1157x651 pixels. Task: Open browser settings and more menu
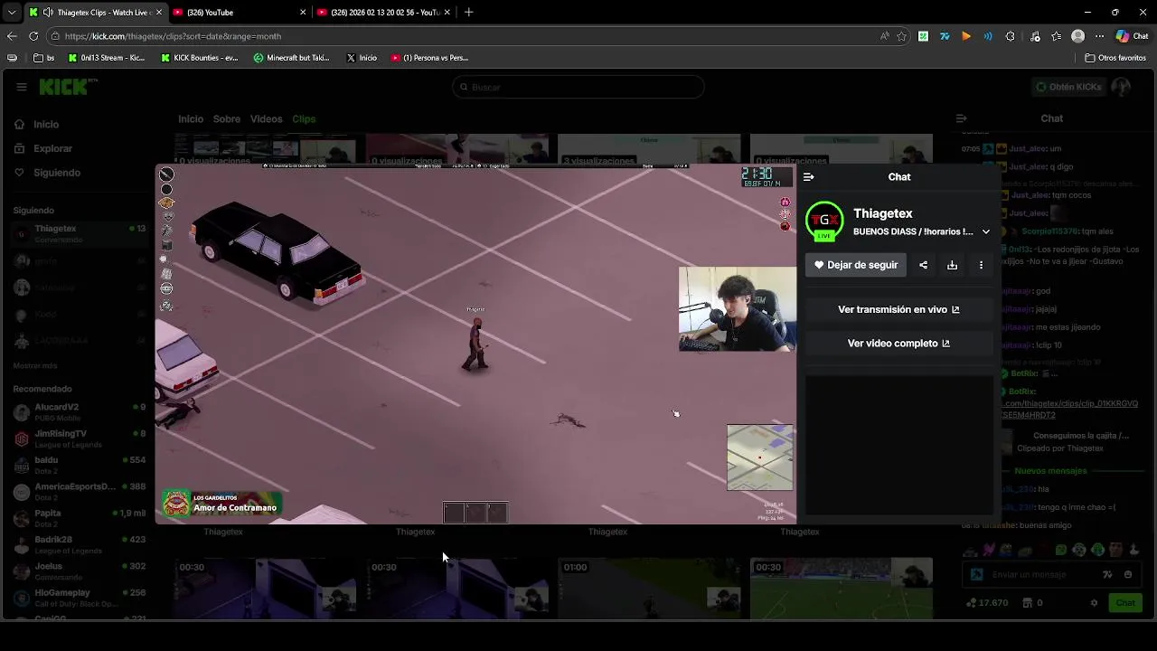pos(1099,36)
